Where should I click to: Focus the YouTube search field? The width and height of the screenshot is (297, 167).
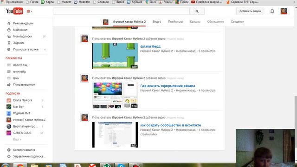pyautogui.click(x=121, y=11)
